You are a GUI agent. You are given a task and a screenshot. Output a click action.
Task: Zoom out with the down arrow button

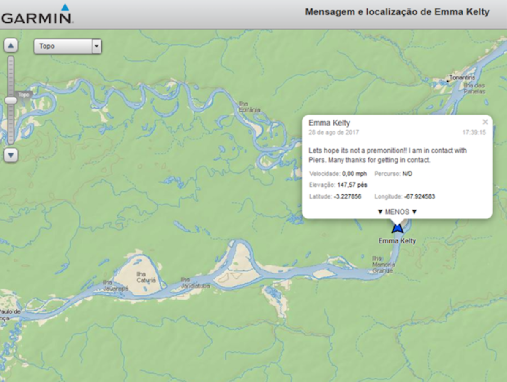[x=11, y=155]
